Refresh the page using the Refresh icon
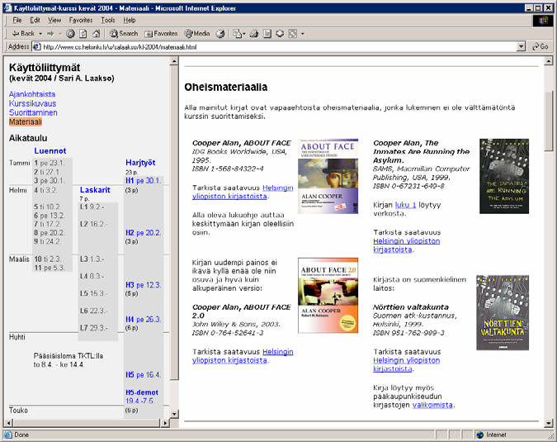Image resolution: width=557 pixels, height=442 pixels. click(x=83, y=33)
